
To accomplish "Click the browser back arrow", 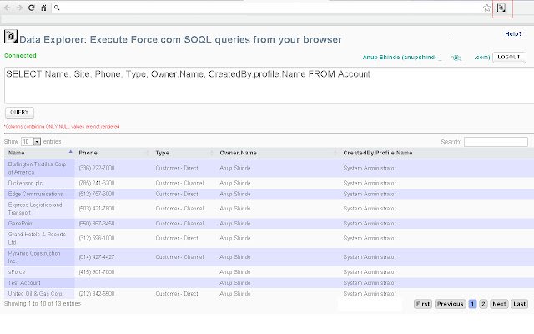I will pos(8,8).
